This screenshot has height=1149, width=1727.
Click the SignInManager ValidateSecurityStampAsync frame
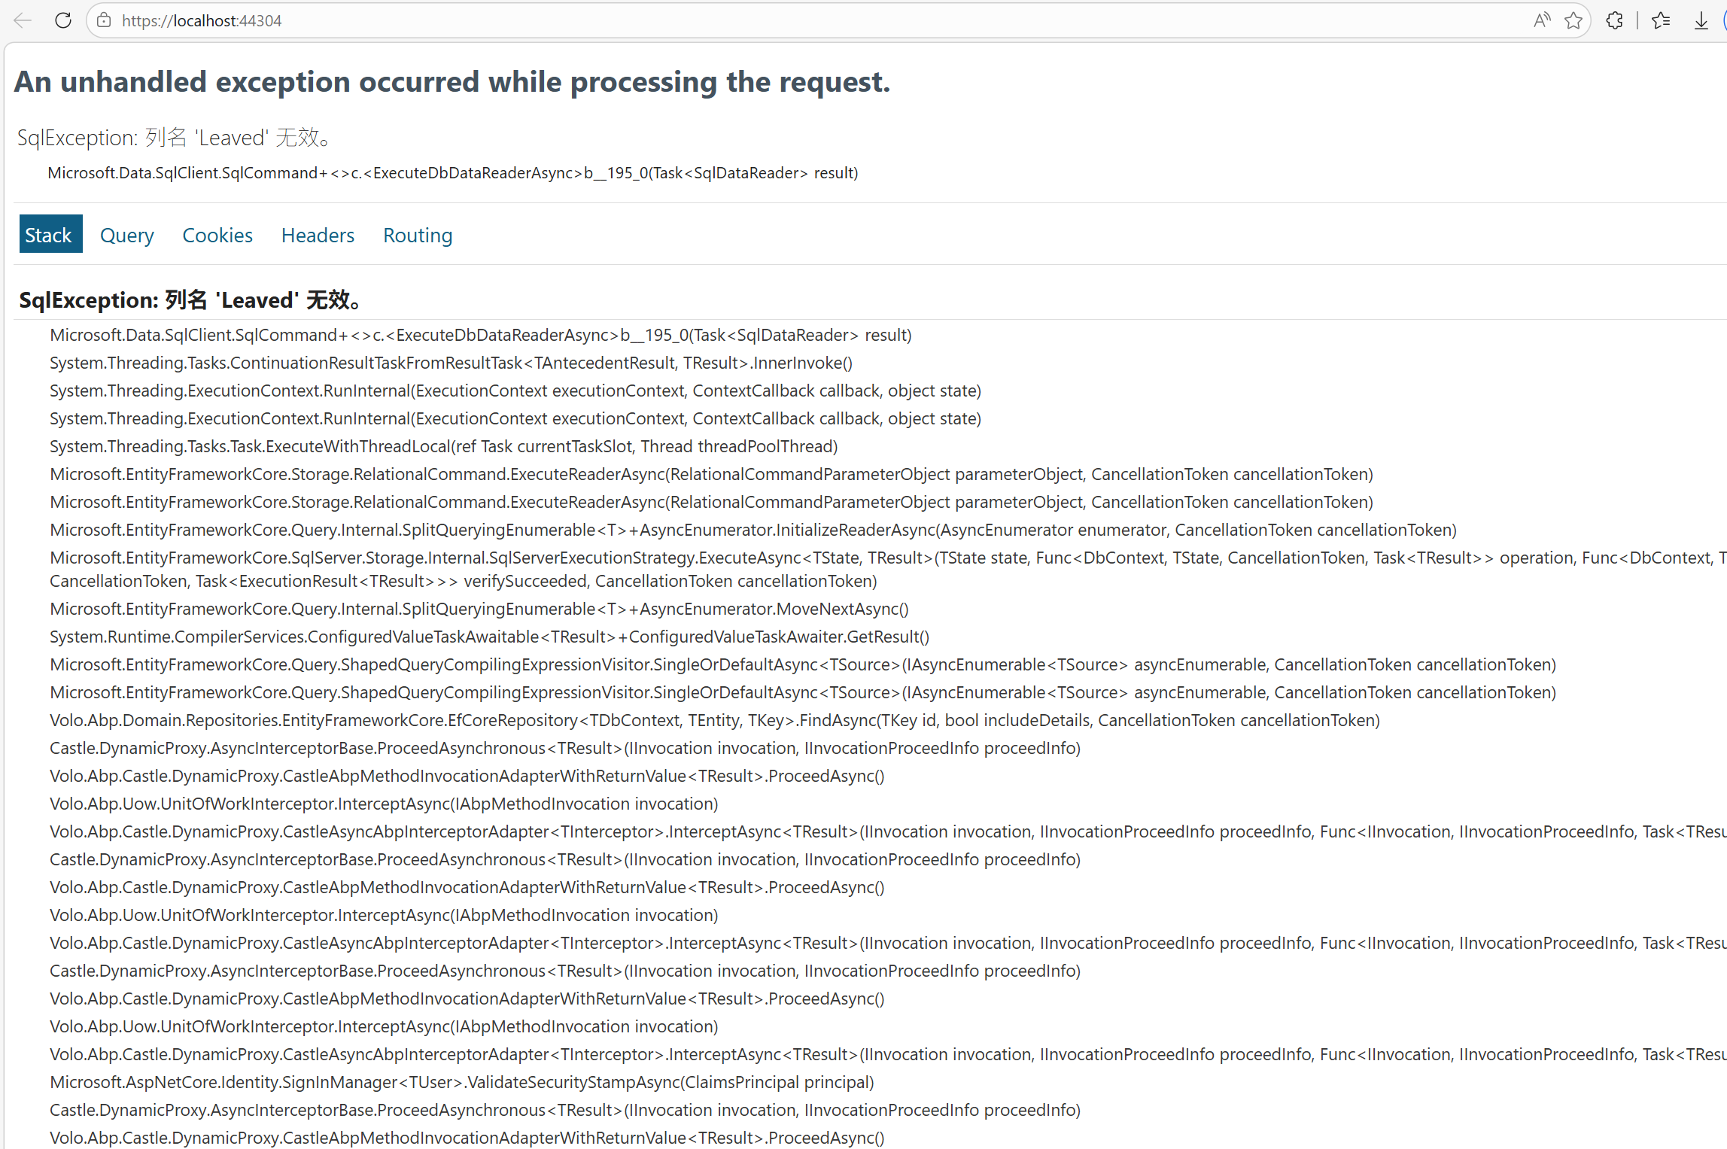[461, 1082]
